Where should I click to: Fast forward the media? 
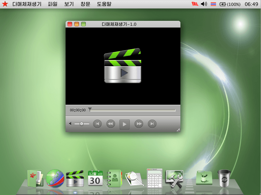click(x=139, y=124)
